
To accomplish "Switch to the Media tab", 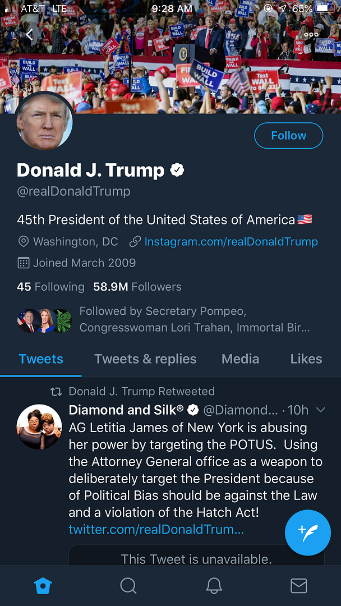I will (240, 359).
